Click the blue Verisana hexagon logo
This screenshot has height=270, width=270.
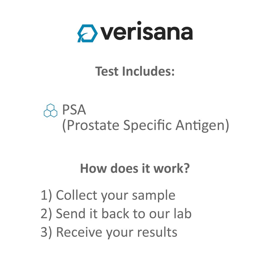point(87,33)
